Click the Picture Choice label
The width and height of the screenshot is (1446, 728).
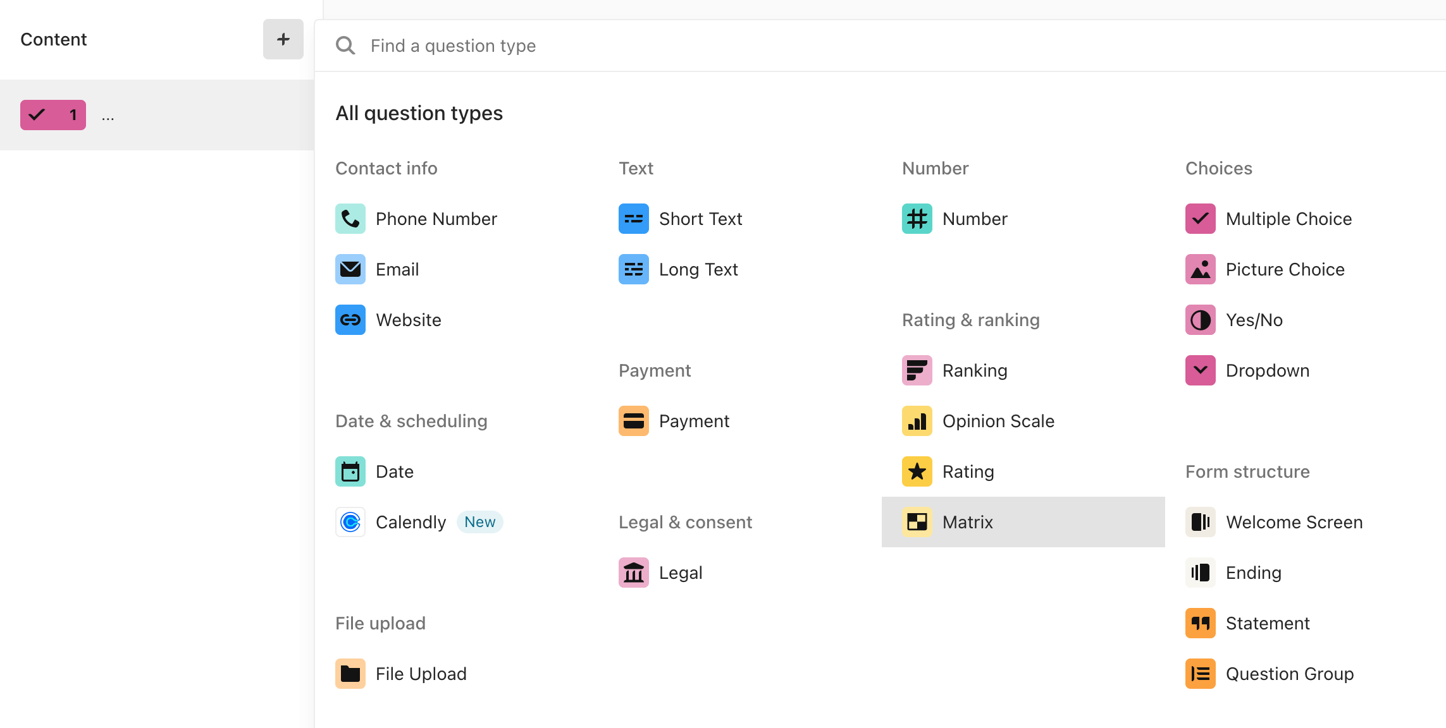1285,269
